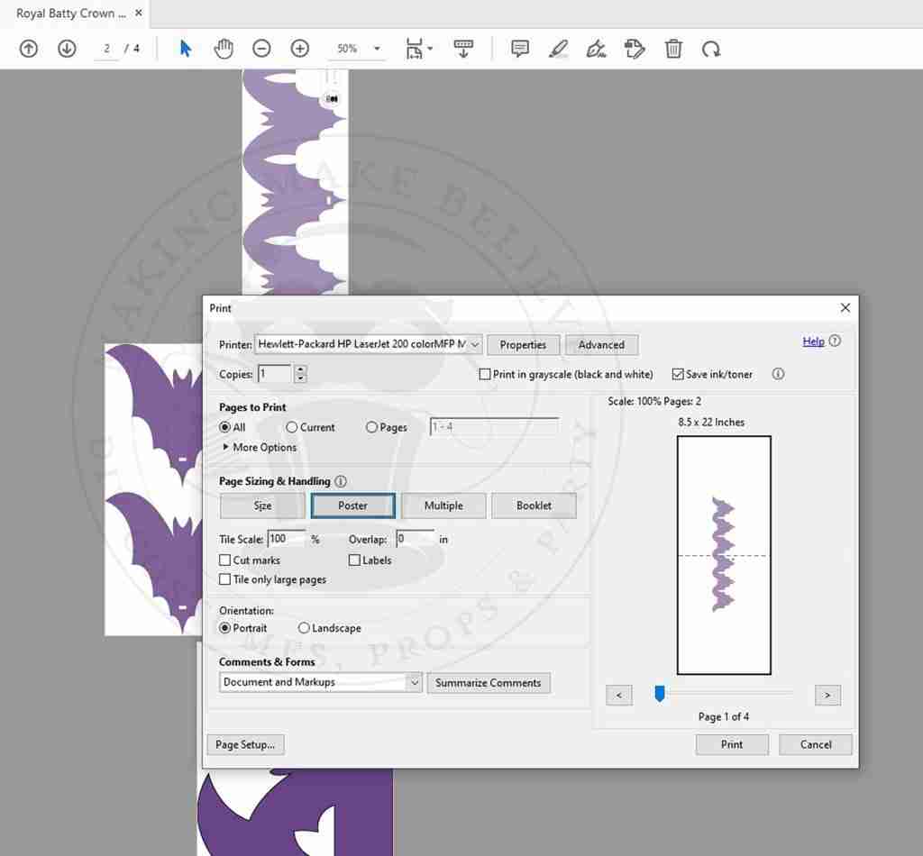Click the zoom out minus icon
This screenshot has height=856, width=923.
click(x=261, y=49)
